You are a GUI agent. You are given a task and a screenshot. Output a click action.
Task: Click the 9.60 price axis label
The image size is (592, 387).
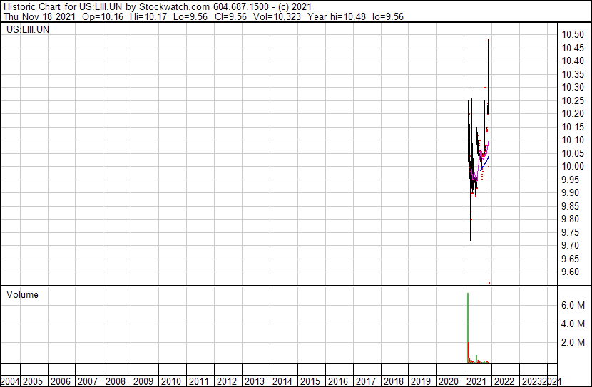pos(570,272)
